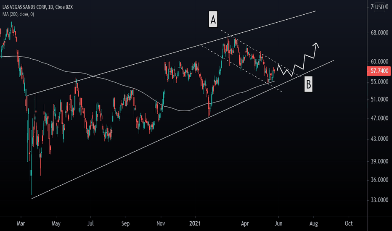Click the 2021 label on time axis

195,223
